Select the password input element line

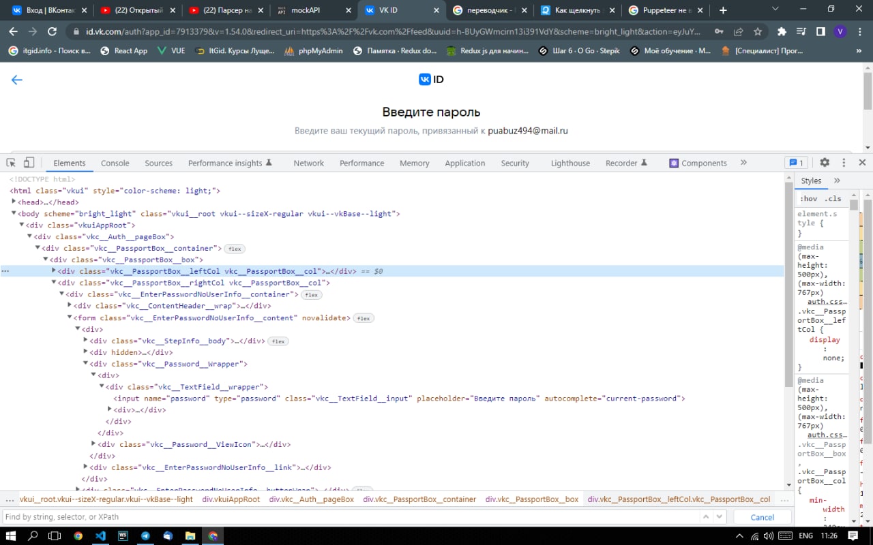coord(399,398)
